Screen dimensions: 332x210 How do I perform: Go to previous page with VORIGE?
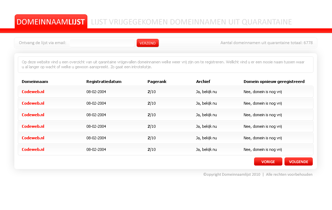(x=268, y=162)
